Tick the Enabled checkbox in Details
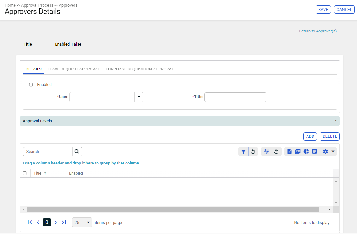 click(31, 85)
